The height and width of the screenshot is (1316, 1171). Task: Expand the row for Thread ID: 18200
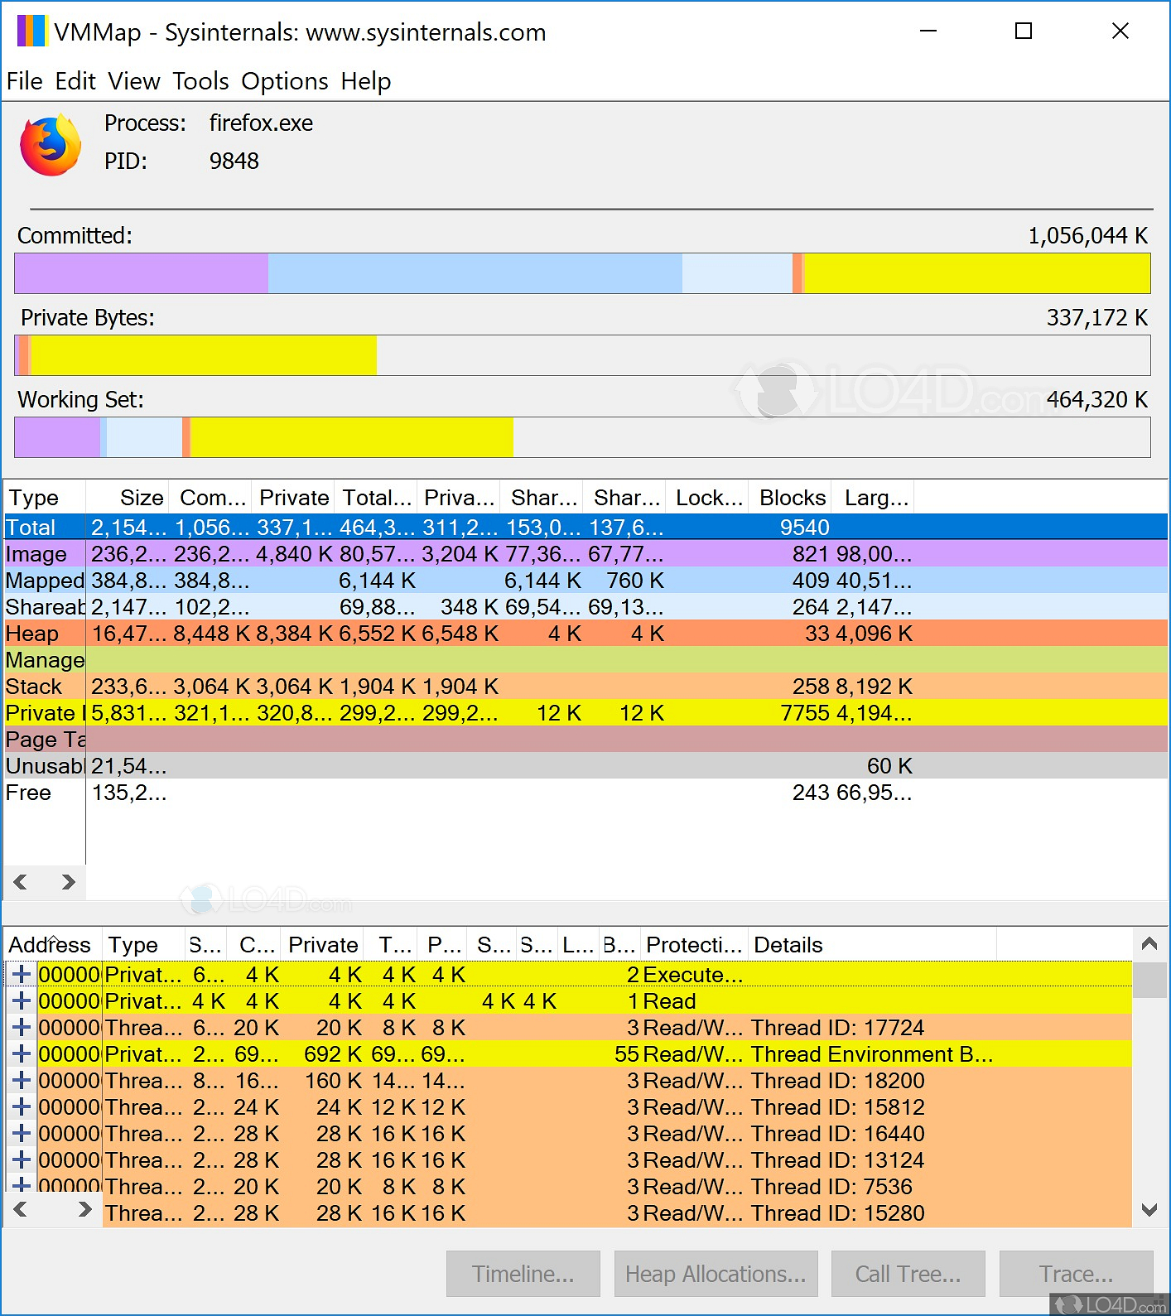pyautogui.click(x=22, y=1080)
